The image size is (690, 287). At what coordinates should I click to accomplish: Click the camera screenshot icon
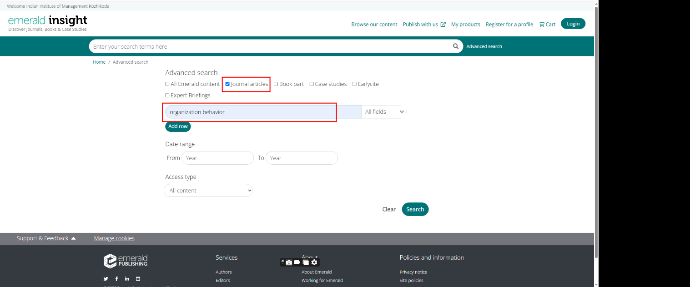288,262
